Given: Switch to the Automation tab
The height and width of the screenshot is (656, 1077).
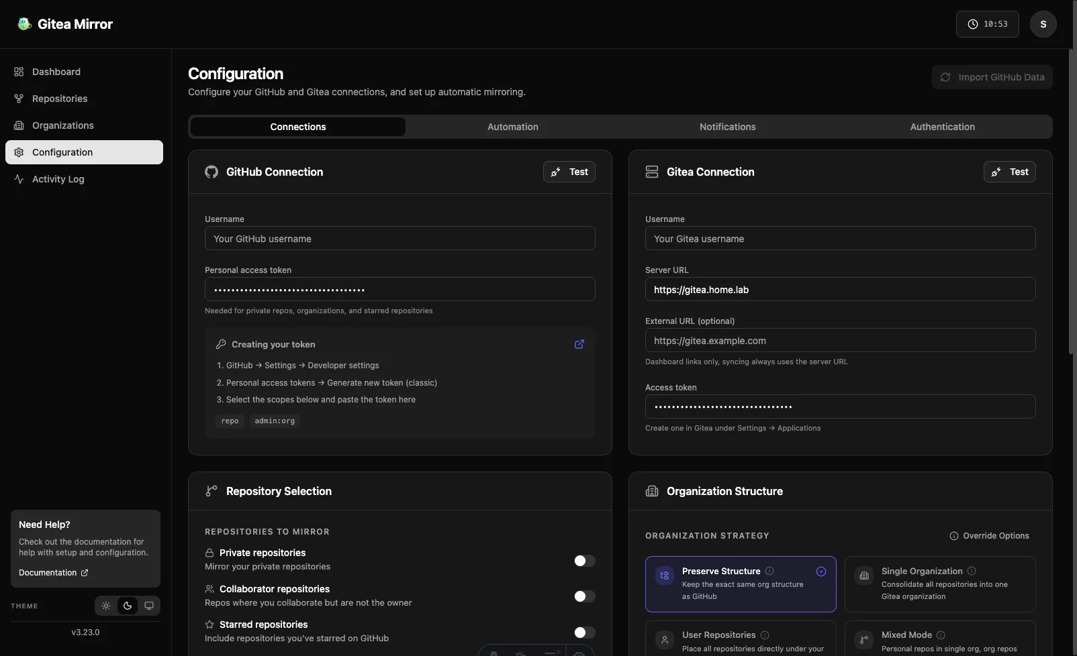Looking at the screenshot, I should [x=513, y=127].
